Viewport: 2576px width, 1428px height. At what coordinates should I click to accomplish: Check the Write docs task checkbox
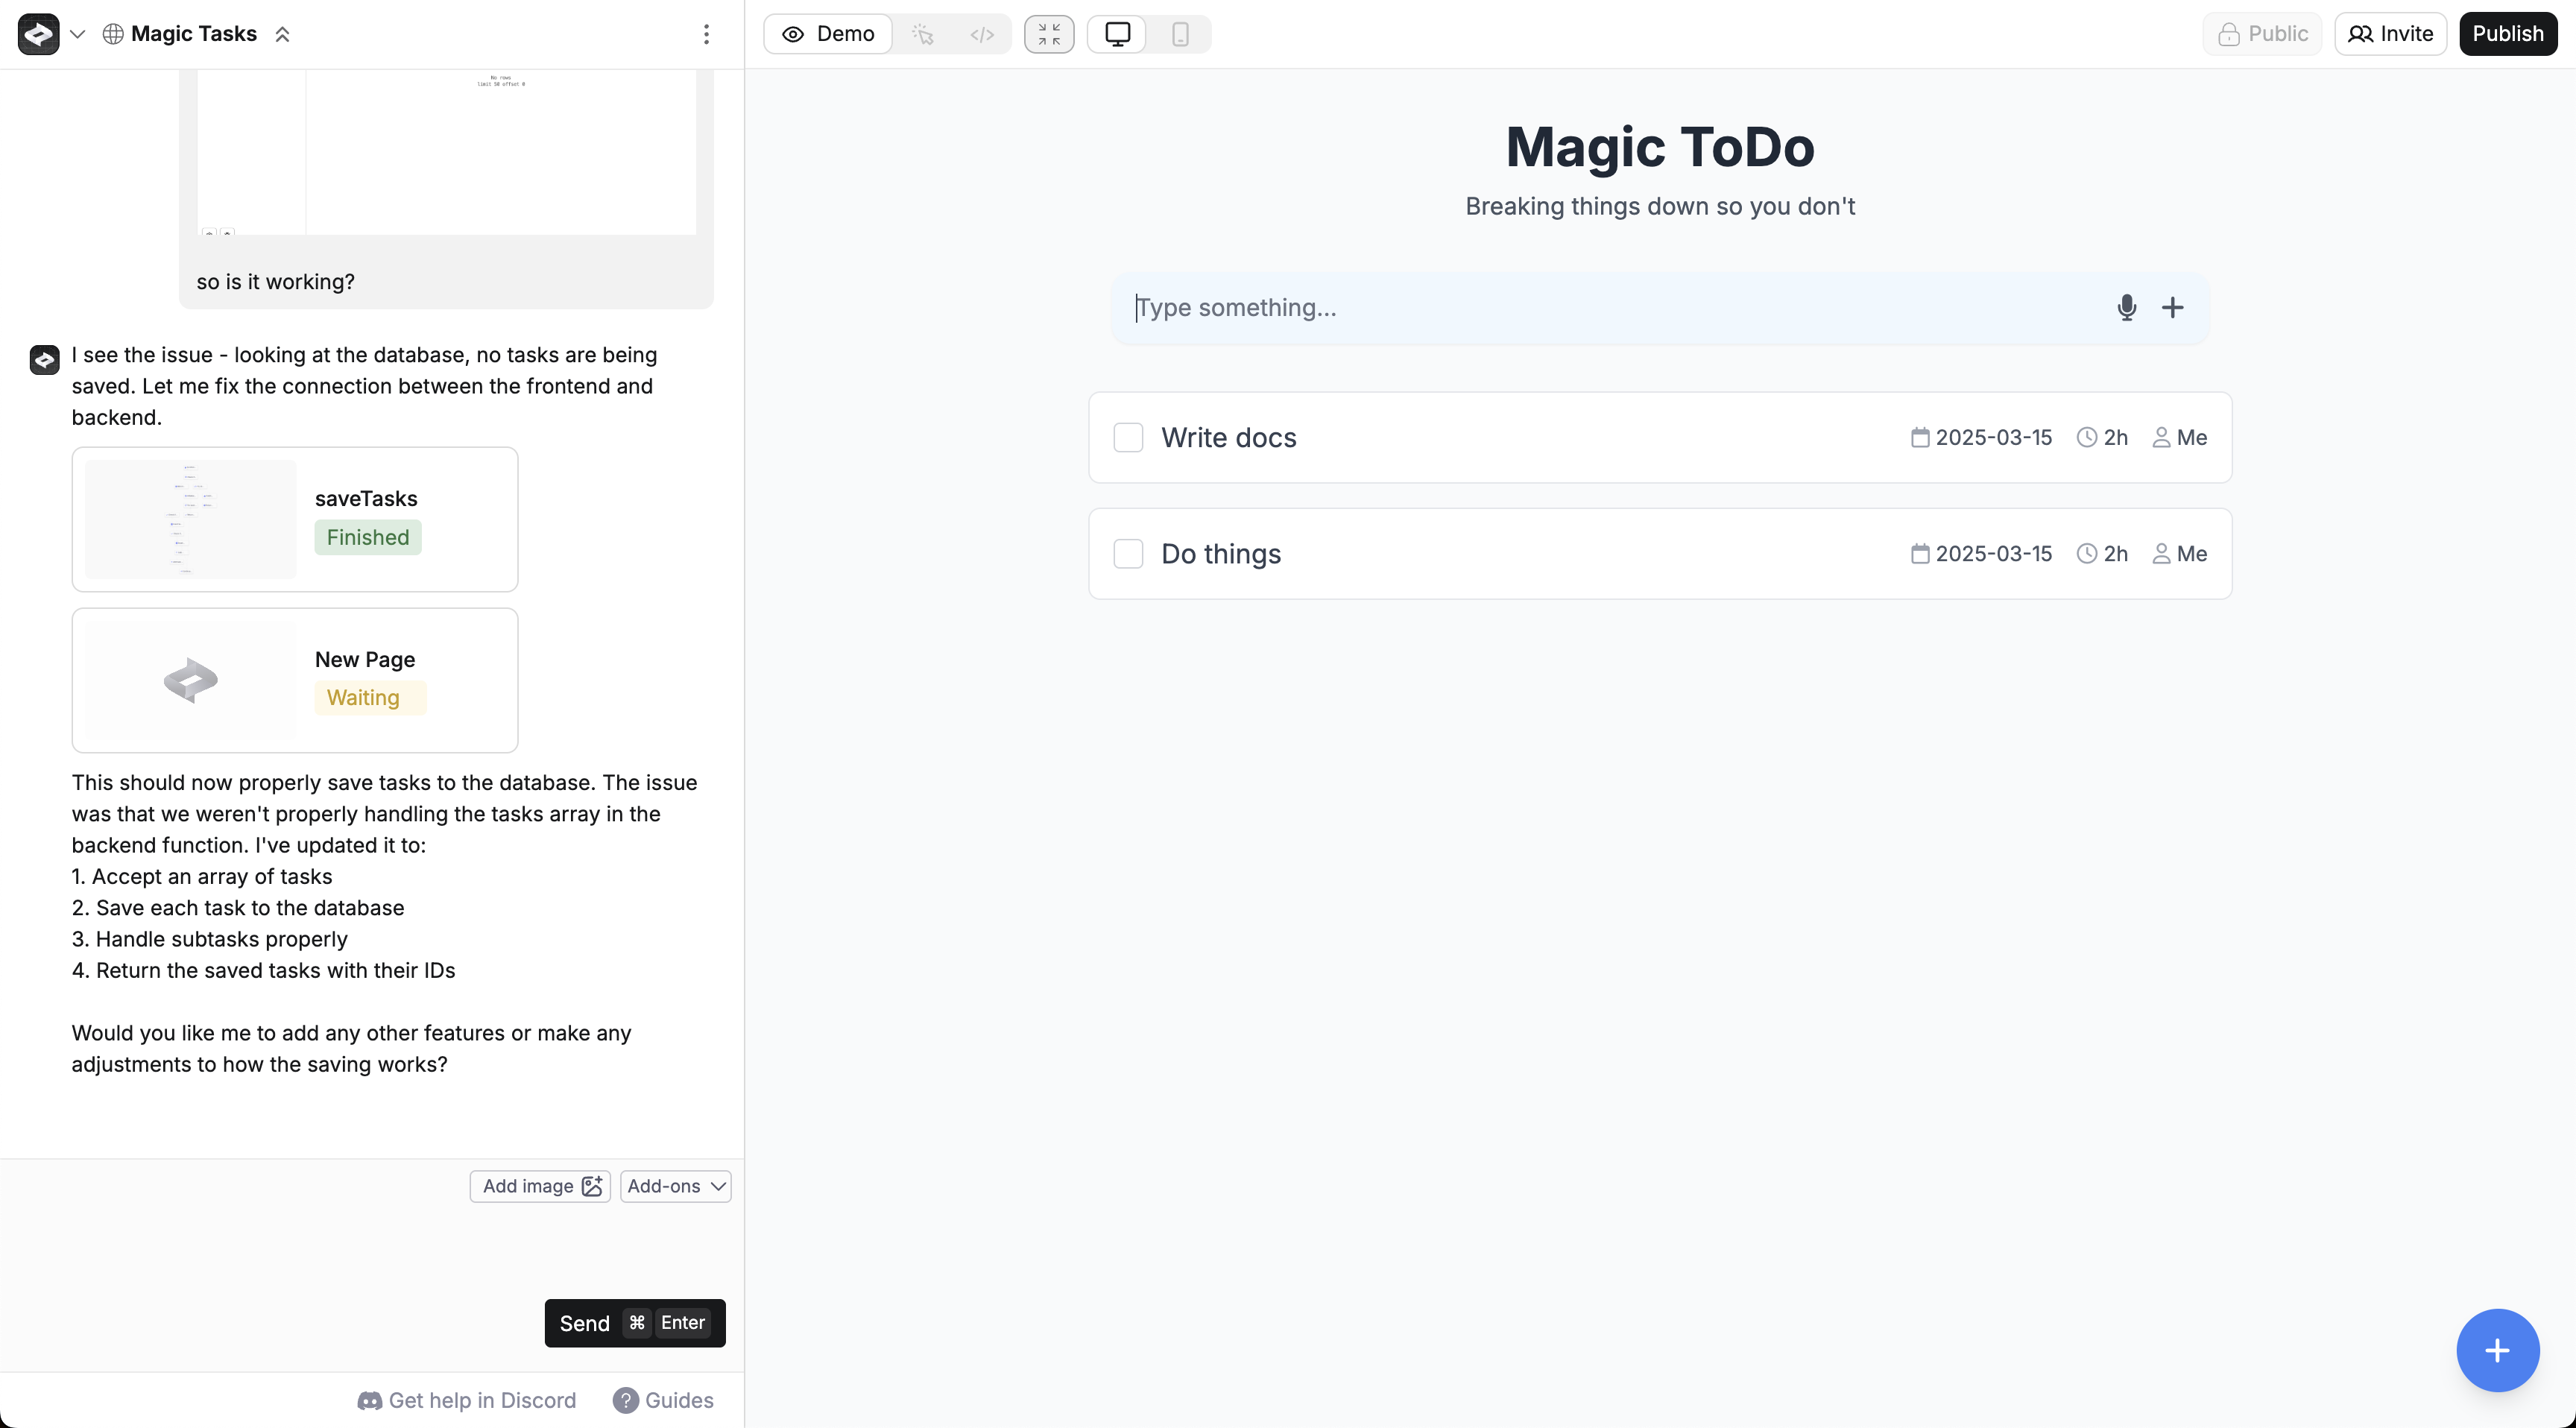[1128, 438]
